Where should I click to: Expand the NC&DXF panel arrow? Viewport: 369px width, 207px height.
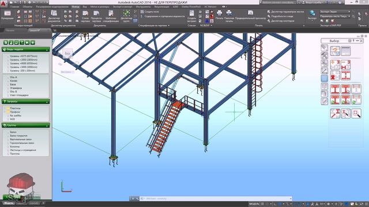211,25
